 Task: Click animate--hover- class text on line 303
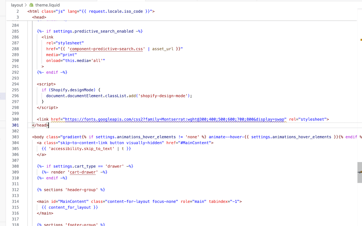227,137
